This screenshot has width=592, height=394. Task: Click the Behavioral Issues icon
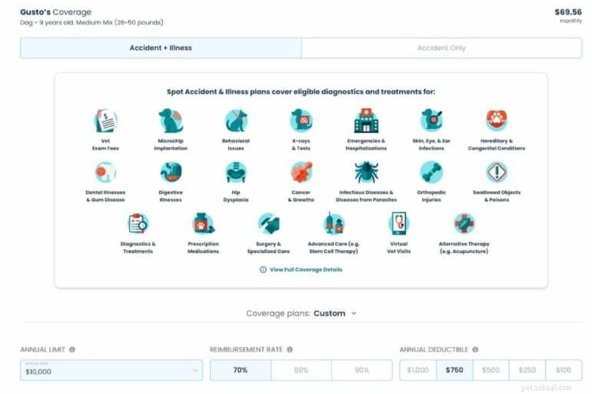pos(236,121)
